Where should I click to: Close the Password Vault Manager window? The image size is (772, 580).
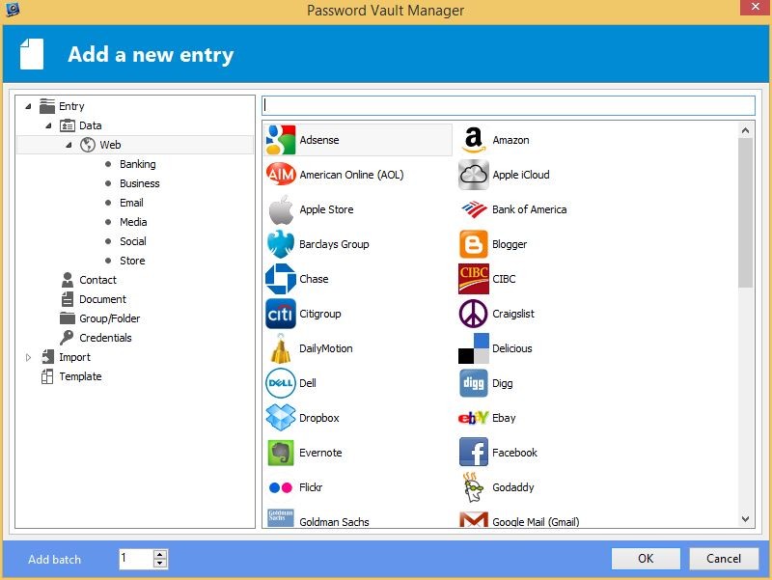(756, 7)
